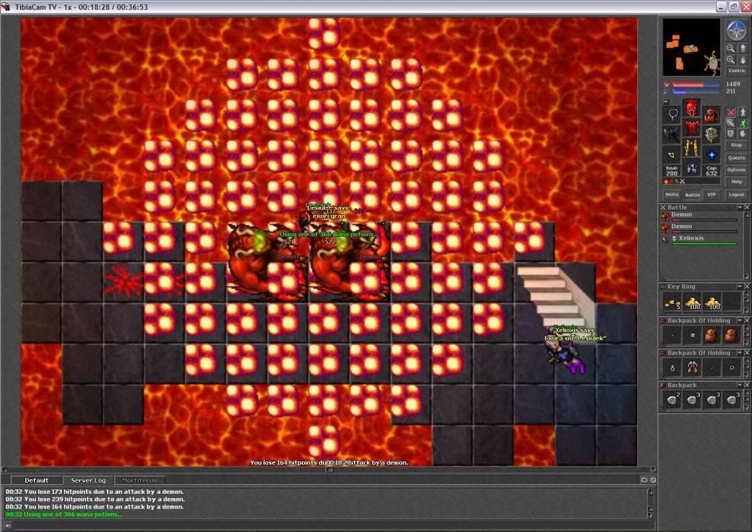Click the shield equipment slot
752x532 pixels.
712,135
